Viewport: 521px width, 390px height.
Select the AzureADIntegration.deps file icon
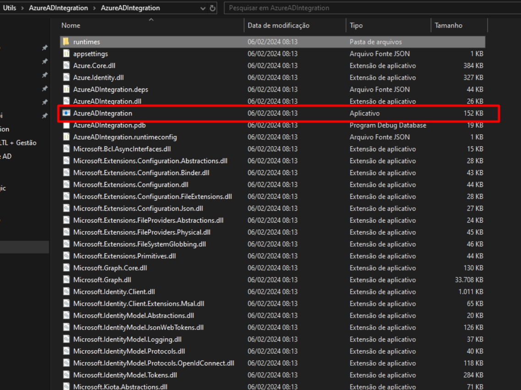(x=66, y=89)
